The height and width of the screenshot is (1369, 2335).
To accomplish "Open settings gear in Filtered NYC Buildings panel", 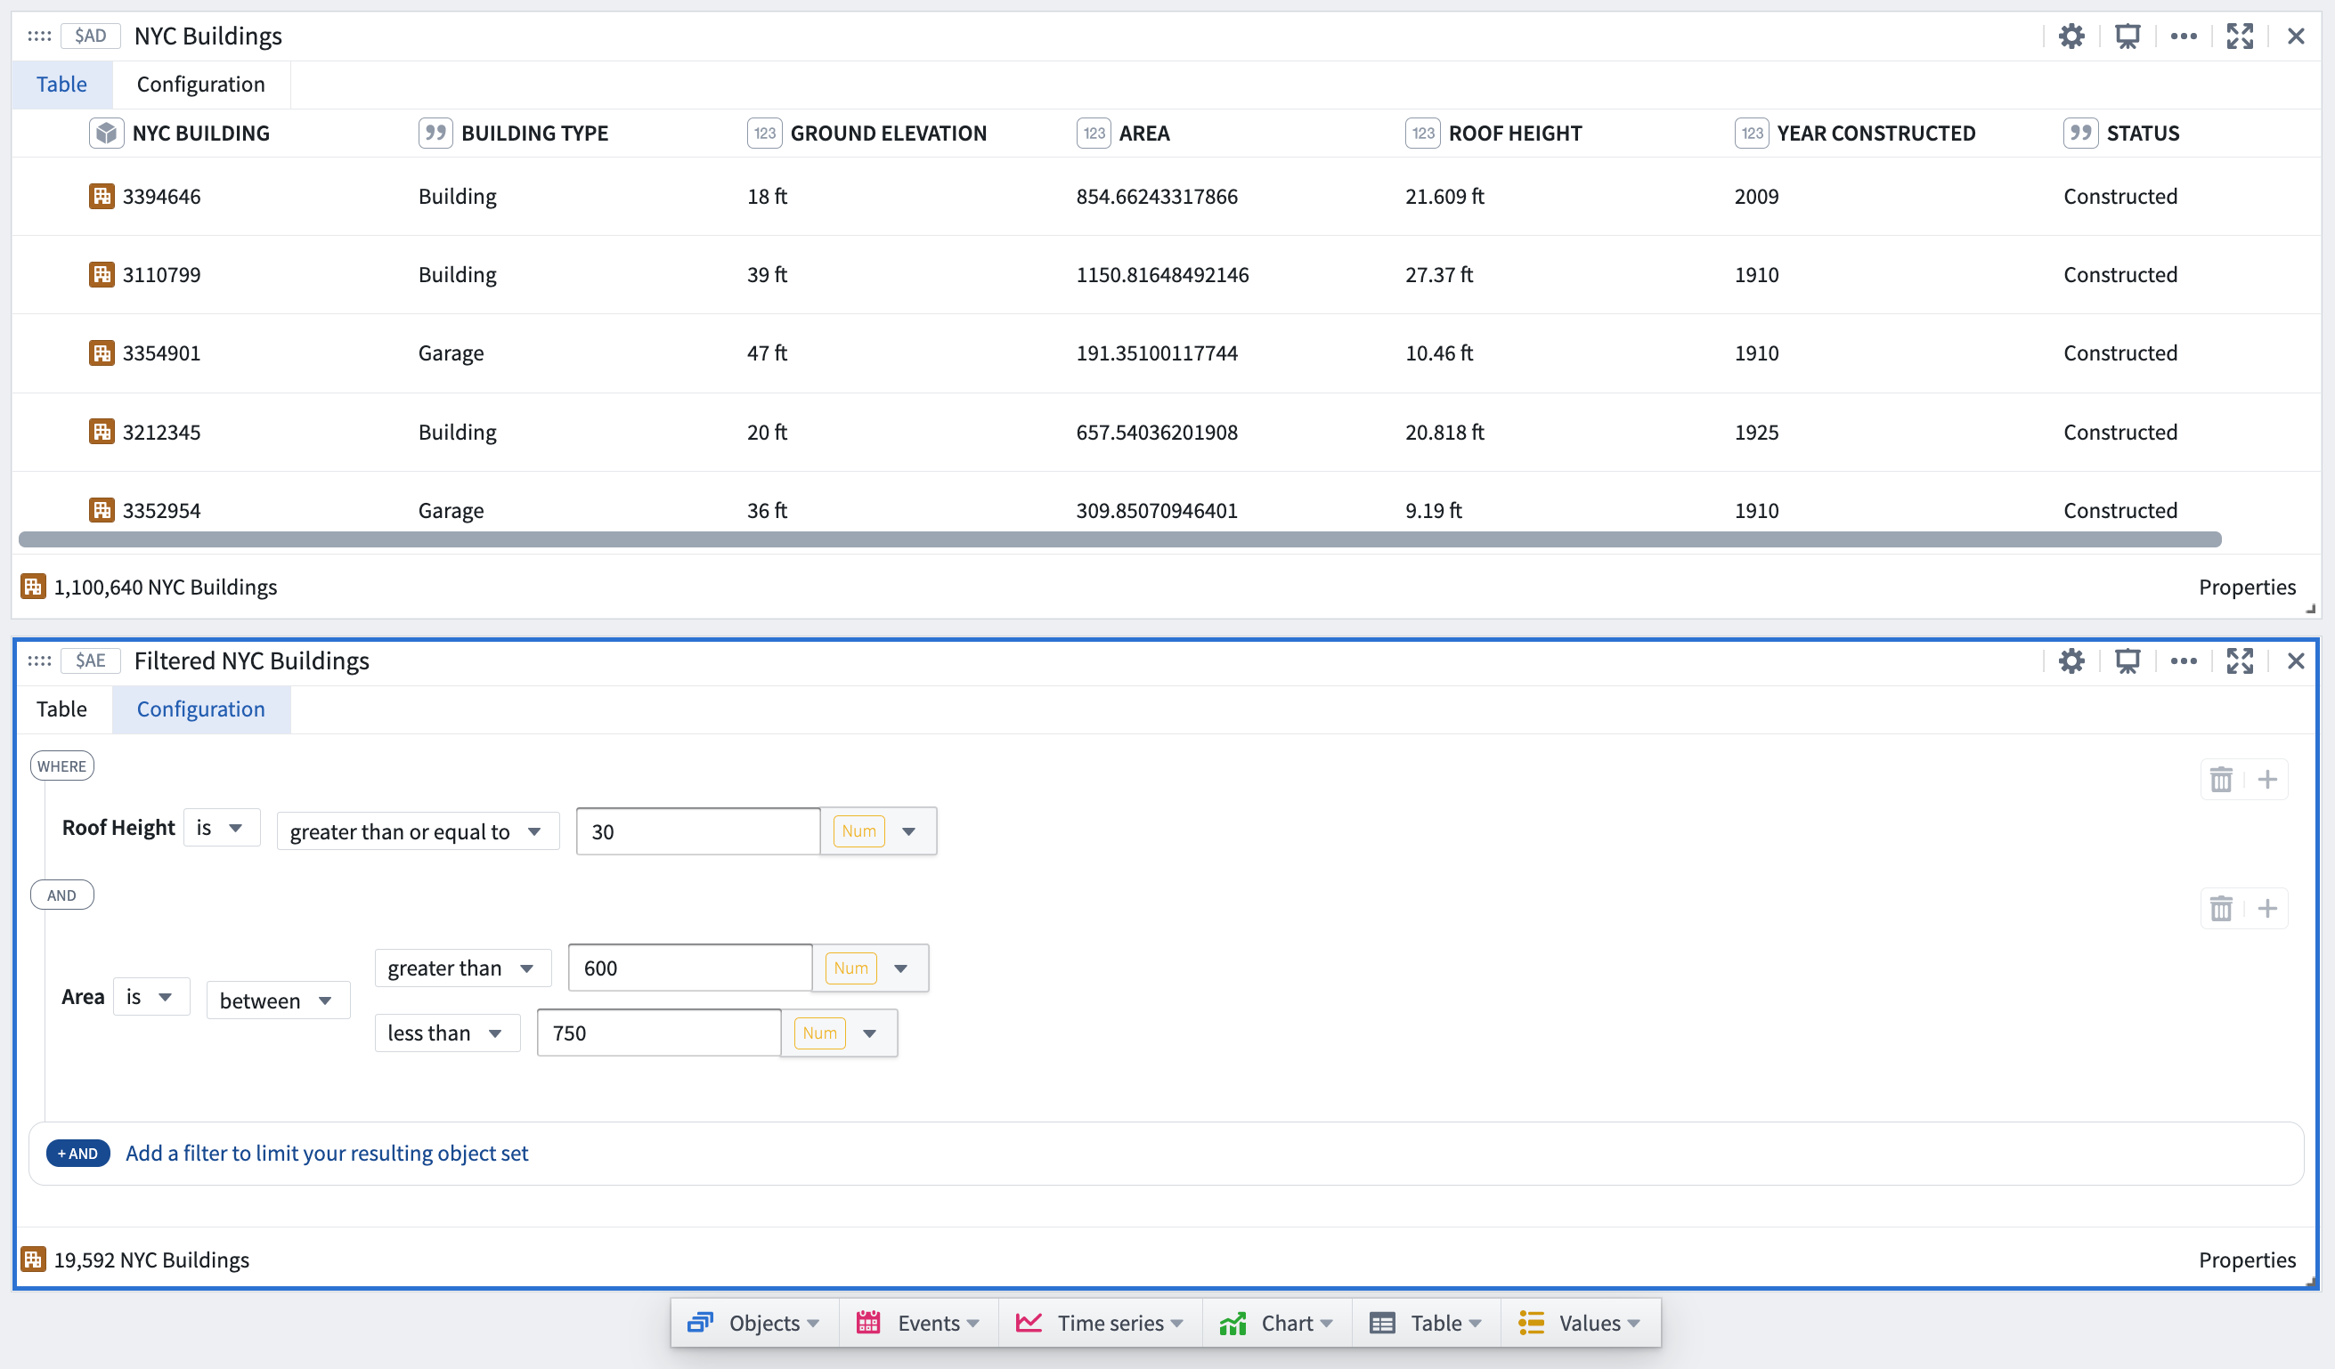I will [2071, 660].
